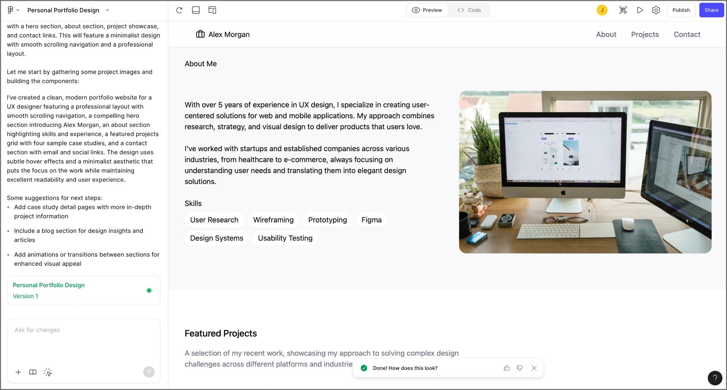Click the green check icon in the toast

click(x=363, y=368)
